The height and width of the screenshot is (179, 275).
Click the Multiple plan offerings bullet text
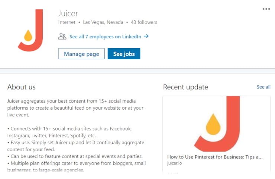click(x=77, y=166)
